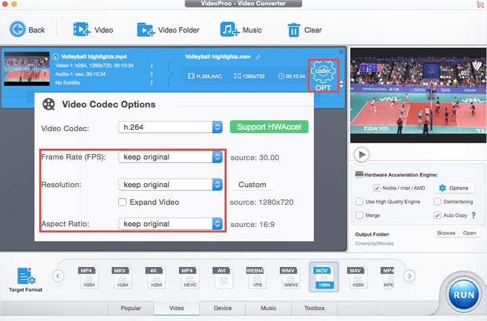This screenshot has height=321, width=487.
Task: Switch to the Toolbox tab
Action: (x=315, y=308)
